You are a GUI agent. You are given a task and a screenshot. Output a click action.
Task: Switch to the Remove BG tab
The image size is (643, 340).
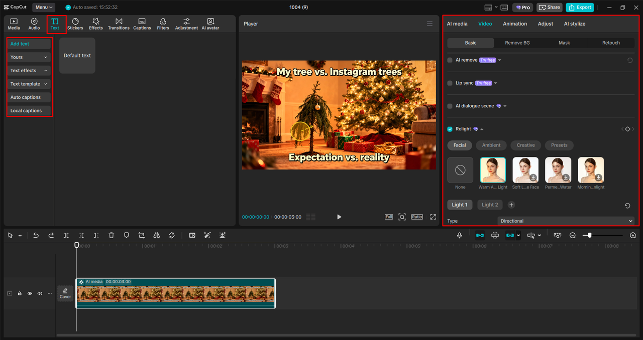[x=517, y=43]
